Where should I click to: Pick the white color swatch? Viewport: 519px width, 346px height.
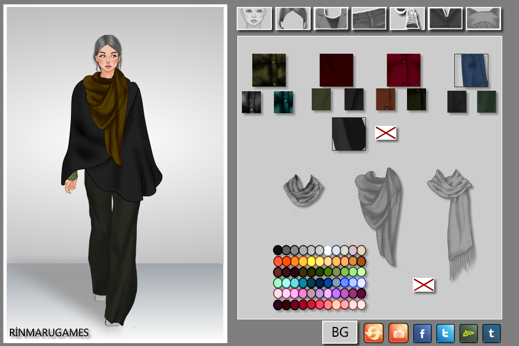pyautogui.click(x=328, y=250)
